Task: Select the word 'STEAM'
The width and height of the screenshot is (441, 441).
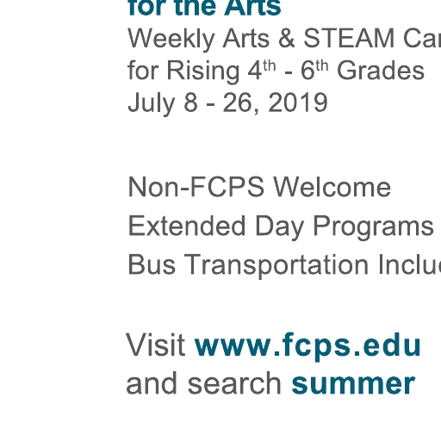Action: (x=349, y=38)
